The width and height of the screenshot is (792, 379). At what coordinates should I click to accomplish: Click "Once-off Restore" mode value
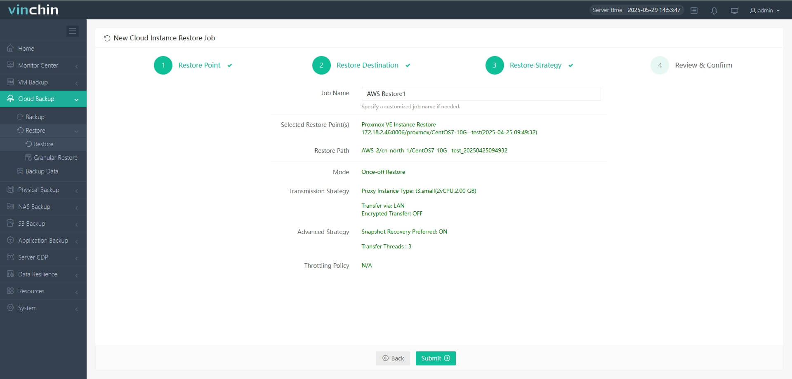[x=383, y=172]
